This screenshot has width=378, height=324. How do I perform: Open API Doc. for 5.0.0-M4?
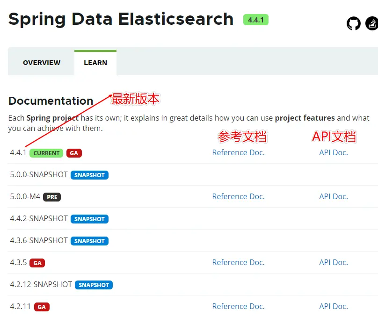334,196
